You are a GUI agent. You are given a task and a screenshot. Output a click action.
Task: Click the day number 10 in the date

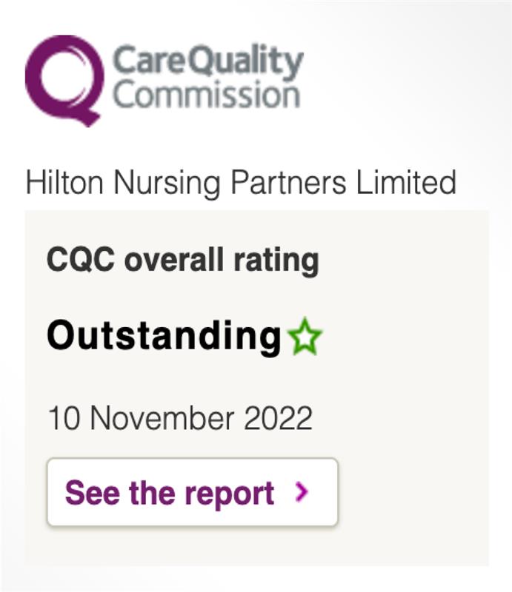pos(64,418)
